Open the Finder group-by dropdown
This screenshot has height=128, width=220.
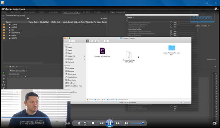click(x=107, y=41)
